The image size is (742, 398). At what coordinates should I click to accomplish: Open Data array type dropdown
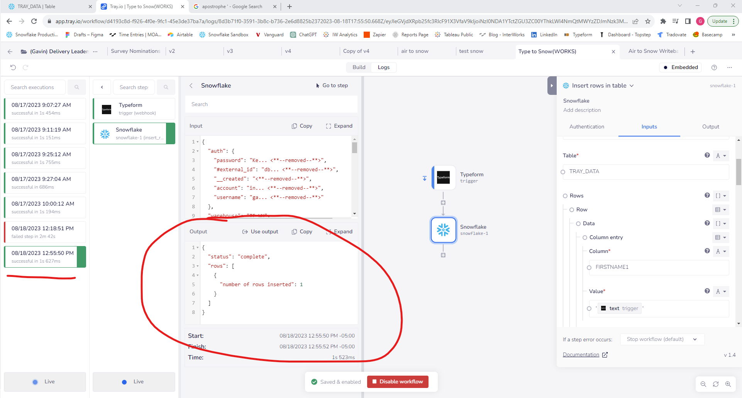pyautogui.click(x=721, y=224)
